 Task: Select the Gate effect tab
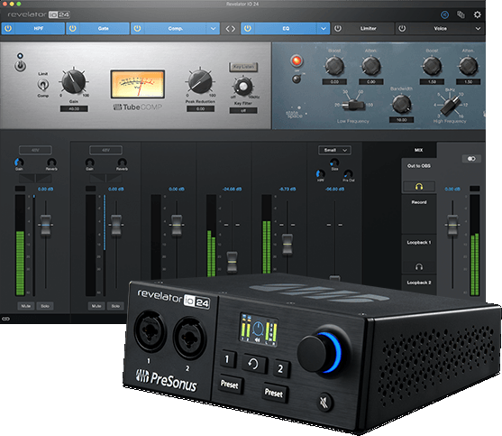coord(103,29)
